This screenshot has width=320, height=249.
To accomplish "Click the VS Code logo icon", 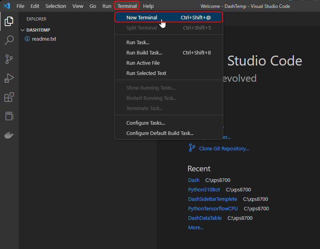I will coord(7,6).
